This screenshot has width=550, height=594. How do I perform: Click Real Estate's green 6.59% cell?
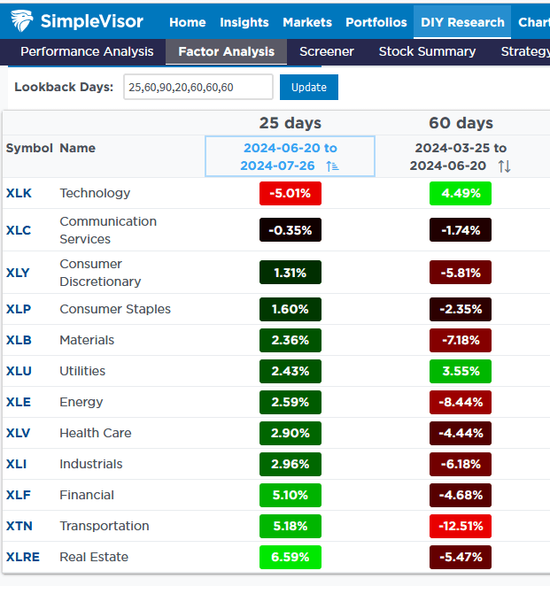pyautogui.click(x=290, y=557)
